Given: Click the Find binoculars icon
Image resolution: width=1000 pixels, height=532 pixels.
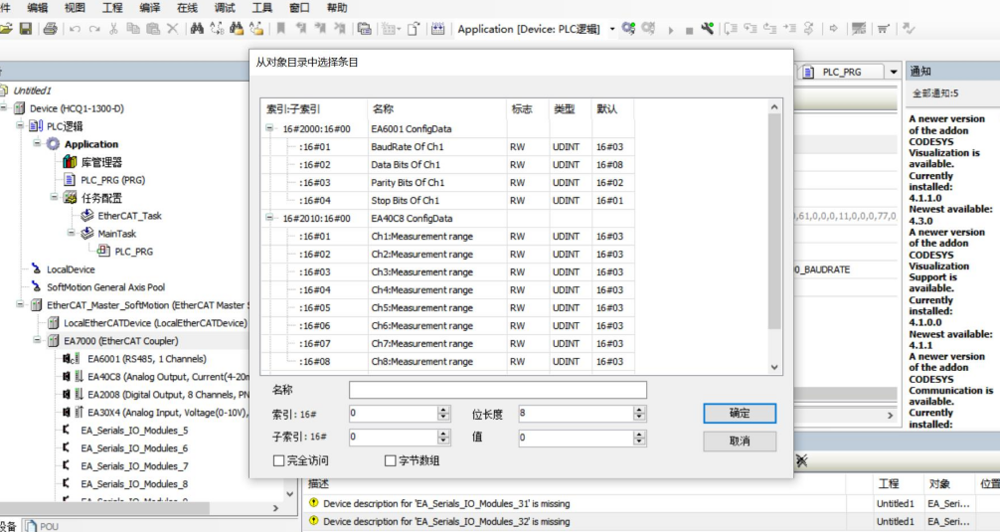Looking at the screenshot, I should [197, 29].
